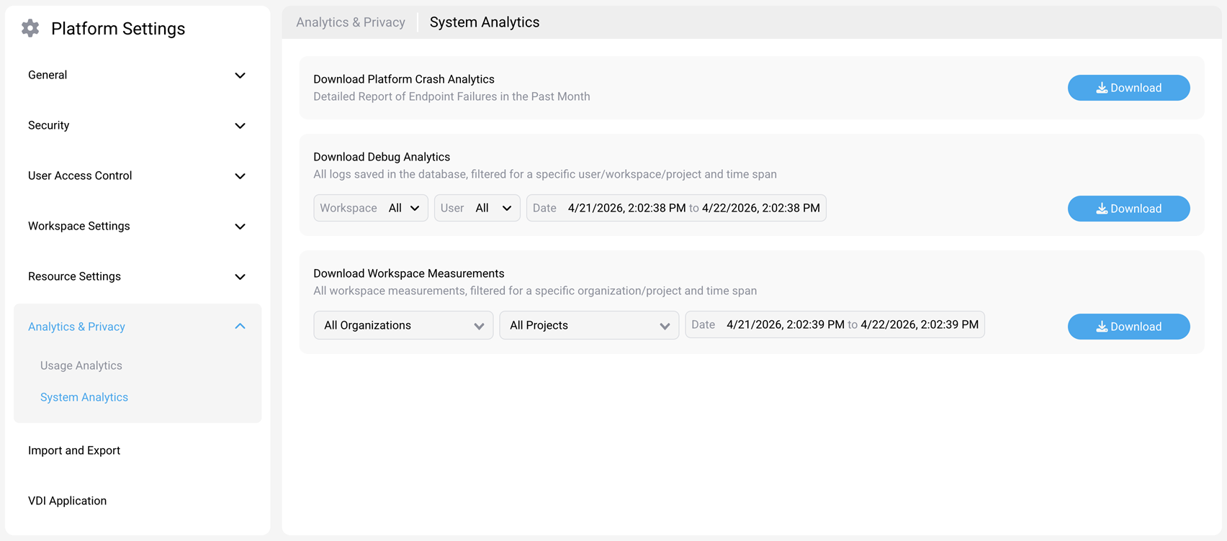This screenshot has height=541, width=1227.
Task: Click the Platform Settings gear icon
Action: click(30, 28)
